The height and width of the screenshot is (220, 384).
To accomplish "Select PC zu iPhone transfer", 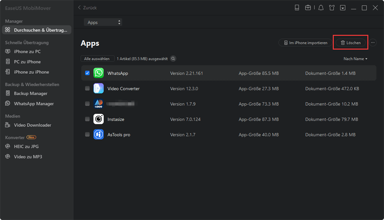I will point(27,62).
